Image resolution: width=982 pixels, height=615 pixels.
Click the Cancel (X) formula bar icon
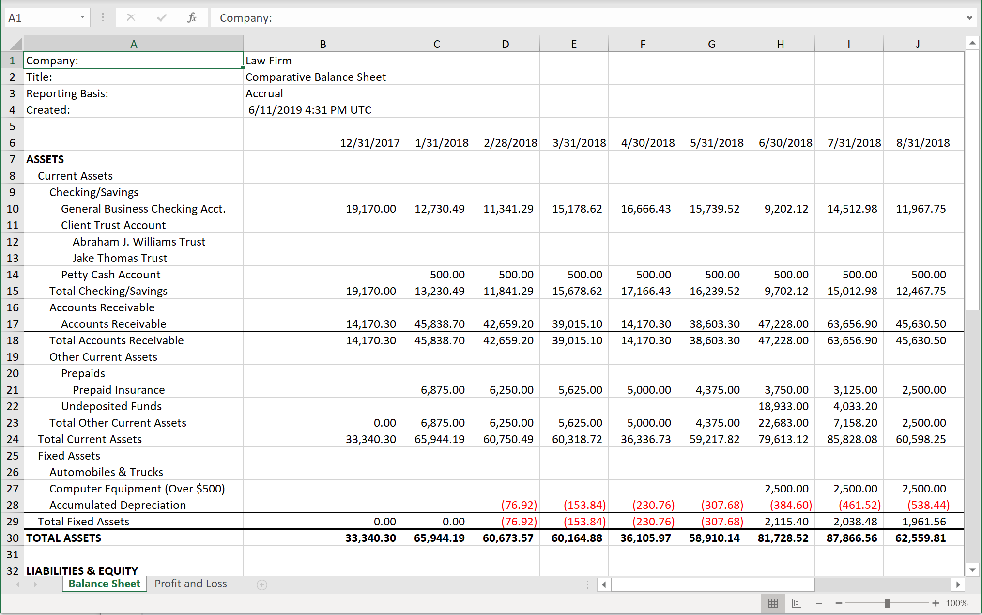pos(131,18)
